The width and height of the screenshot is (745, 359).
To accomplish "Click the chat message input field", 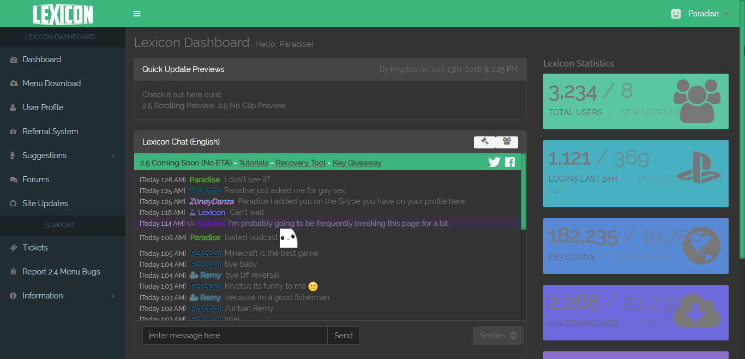I will 235,336.
